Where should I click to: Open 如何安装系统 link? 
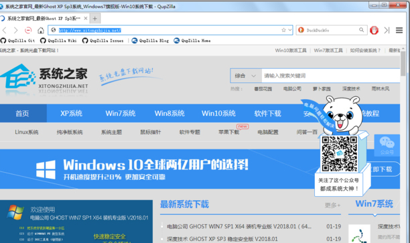coord(365,50)
